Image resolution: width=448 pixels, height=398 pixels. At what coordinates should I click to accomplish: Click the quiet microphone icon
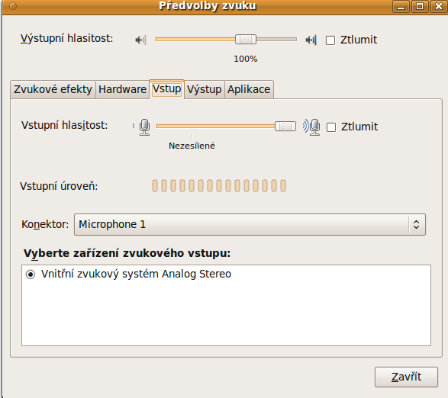tap(144, 127)
